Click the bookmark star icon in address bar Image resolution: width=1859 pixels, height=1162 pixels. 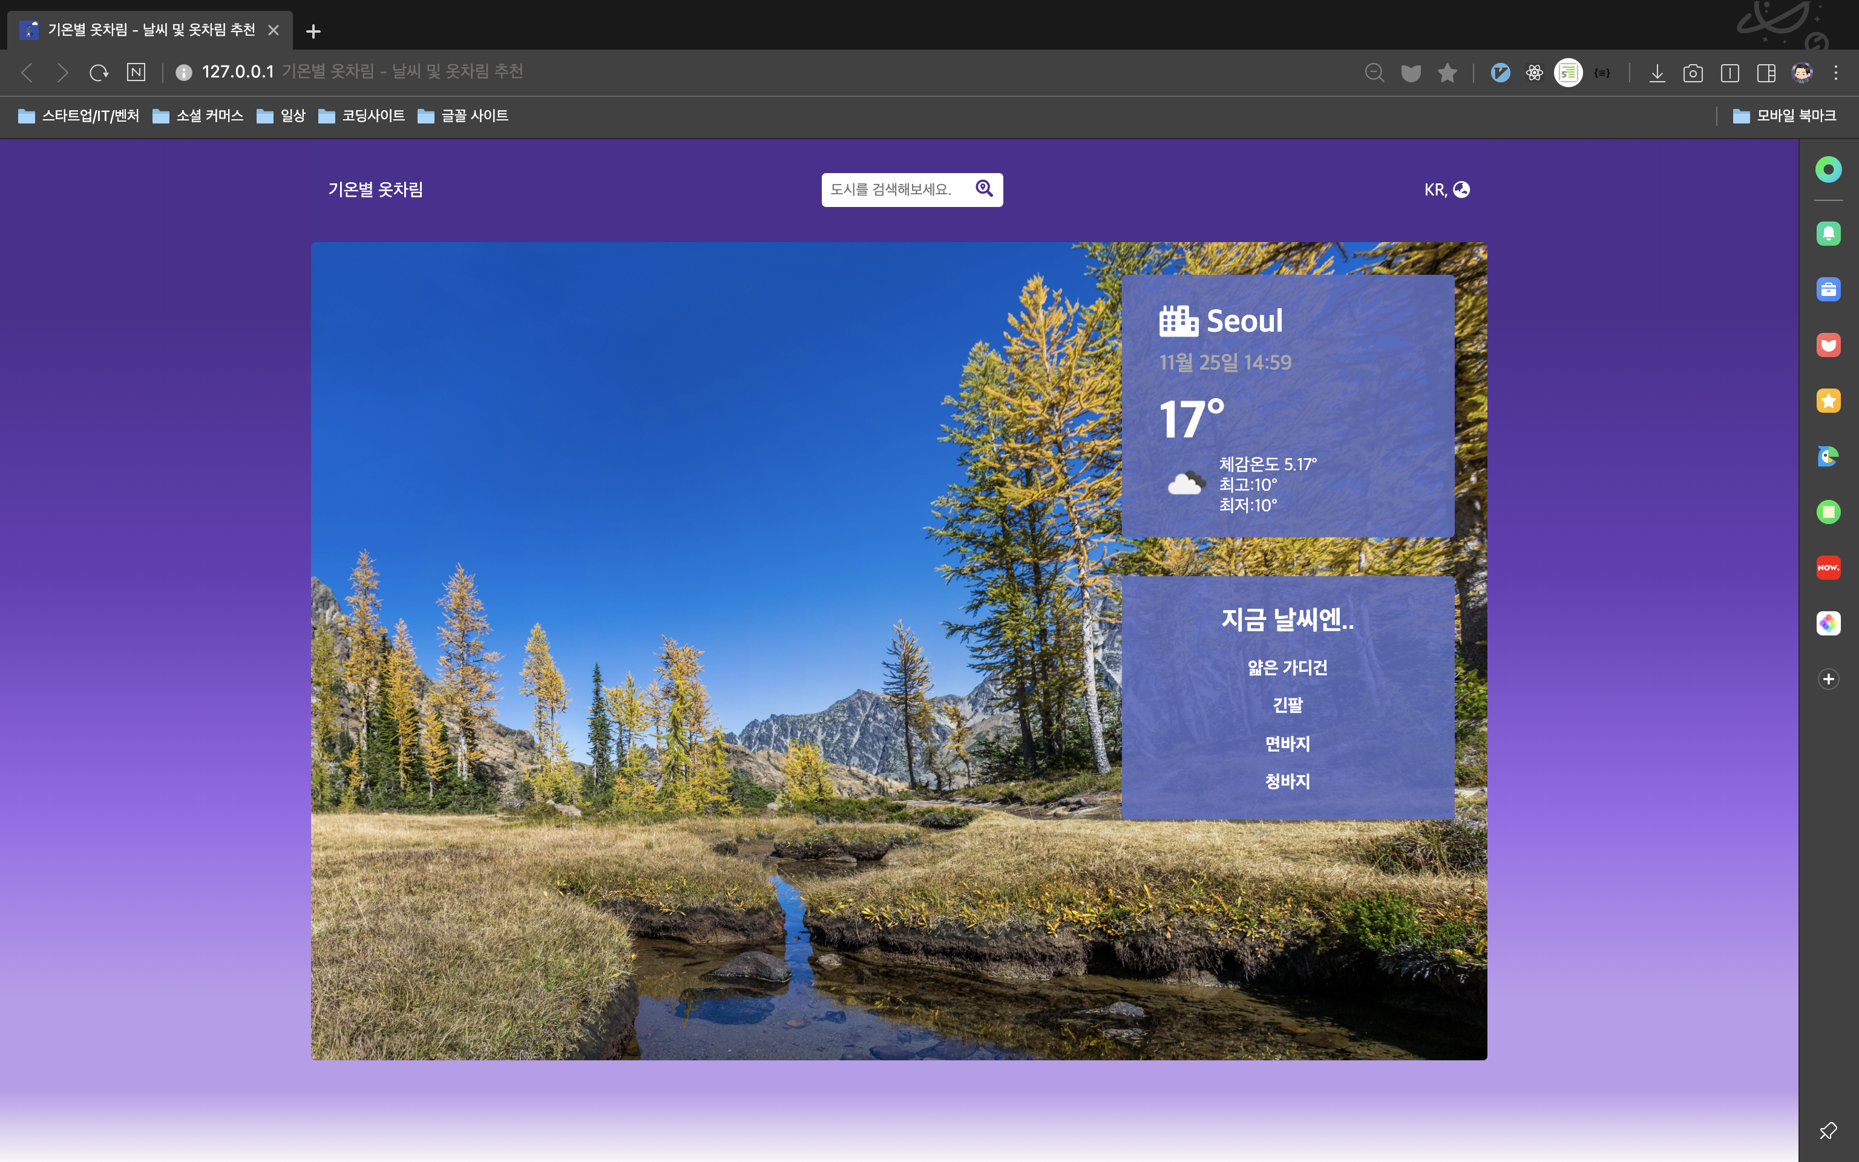click(x=1448, y=72)
